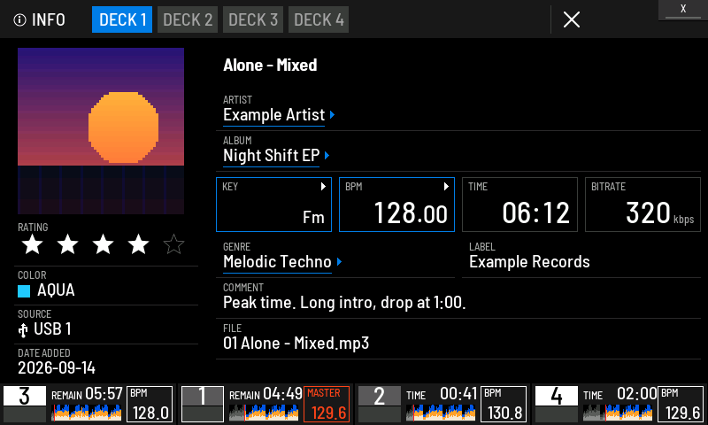Click deck 2 TIME 00:41 readout

tap(442, 394)
